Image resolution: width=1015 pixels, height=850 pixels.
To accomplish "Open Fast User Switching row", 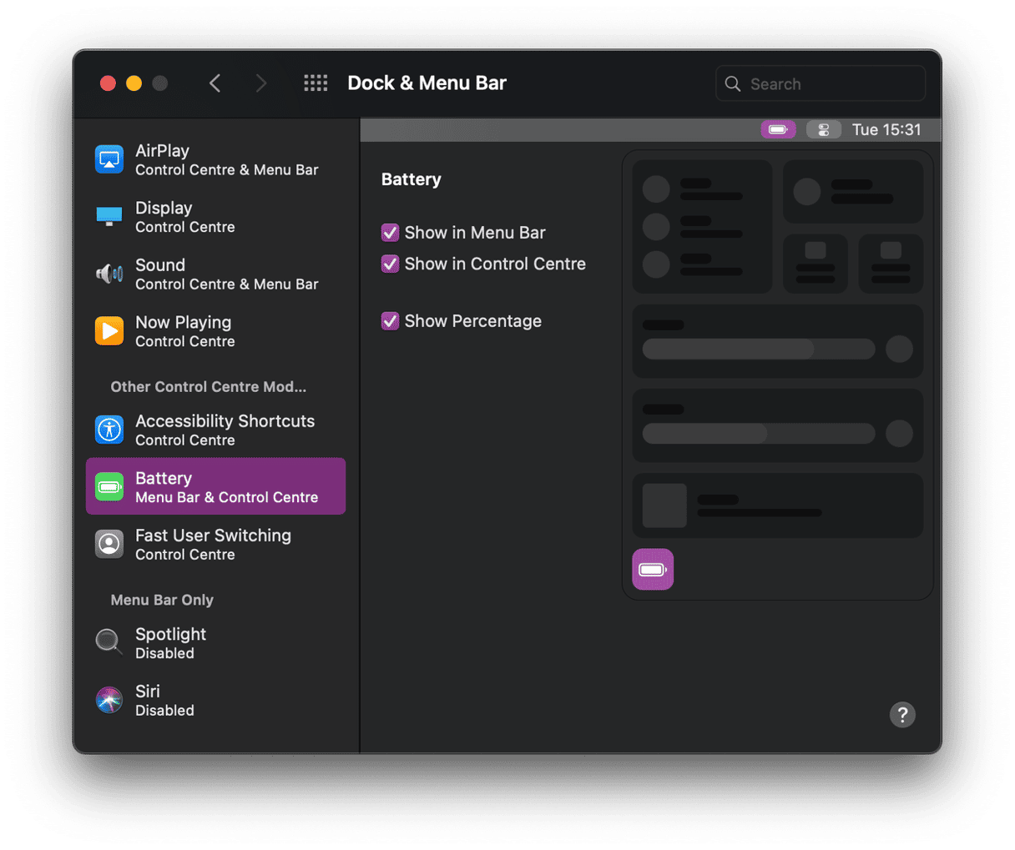I will click(x=215, y=544).
